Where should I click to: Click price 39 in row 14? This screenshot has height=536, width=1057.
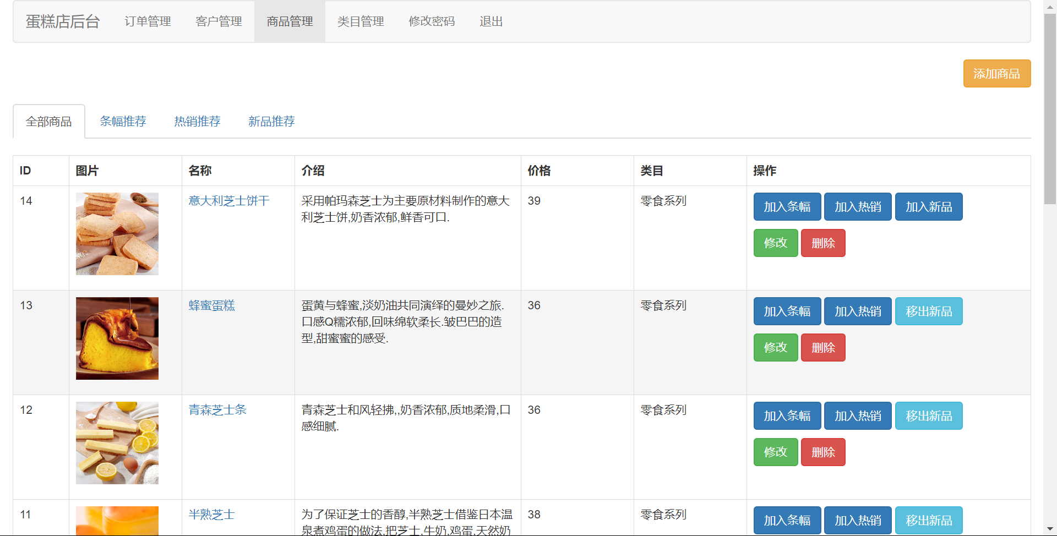(x=534, y=201)
